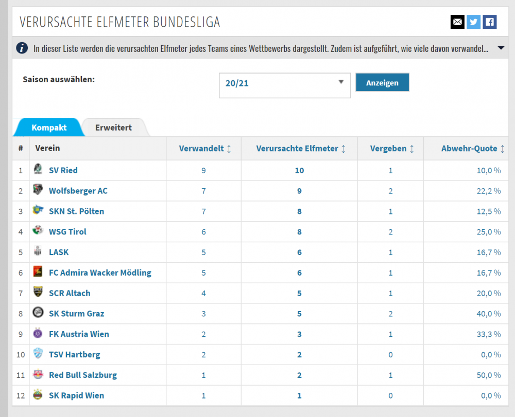Click the Red Bull Salzburg crest
Viewport: 515px width, 417px height.
pyautogui.click(x=38, y=374)
